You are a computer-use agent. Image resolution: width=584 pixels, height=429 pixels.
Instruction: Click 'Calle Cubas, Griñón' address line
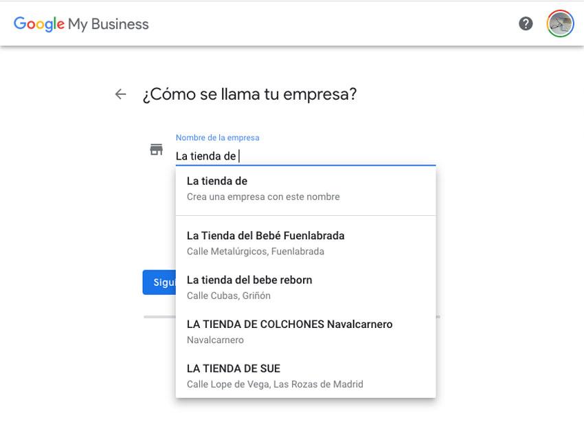229,296
